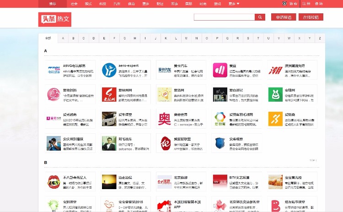This screenshot has width=343, height=212.
Task: Open the aero-expert blue circle logo
Action: pos(109,70)
